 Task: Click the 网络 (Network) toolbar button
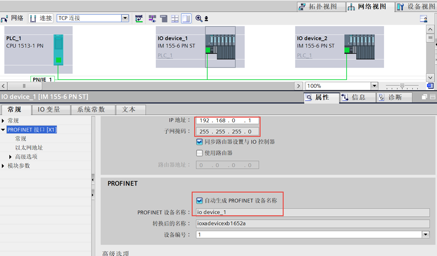point(12,18)
